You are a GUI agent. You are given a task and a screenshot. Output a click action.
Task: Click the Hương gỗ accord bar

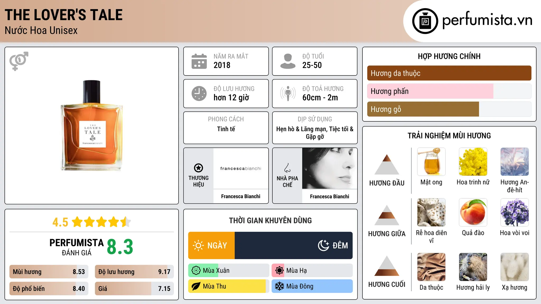pos(449,109)
